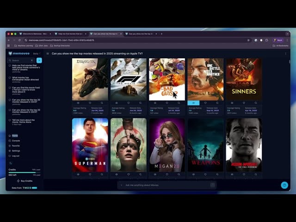Click magnifier under One Battle After Another
Image resolution: width=296 pixels, height=222 pixels.
(x=217, y=103)
